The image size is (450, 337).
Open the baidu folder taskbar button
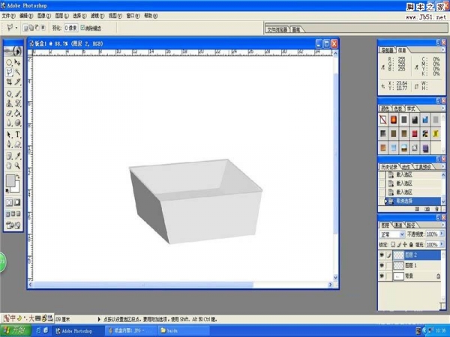[x=184, y=331]
